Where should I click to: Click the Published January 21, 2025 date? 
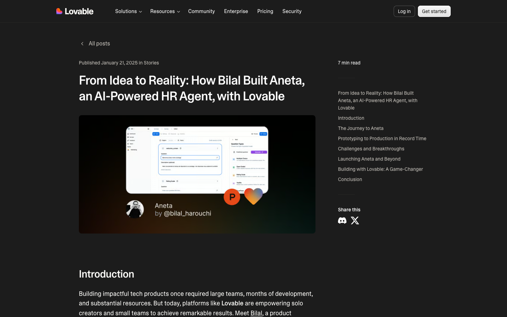(108, 63)
